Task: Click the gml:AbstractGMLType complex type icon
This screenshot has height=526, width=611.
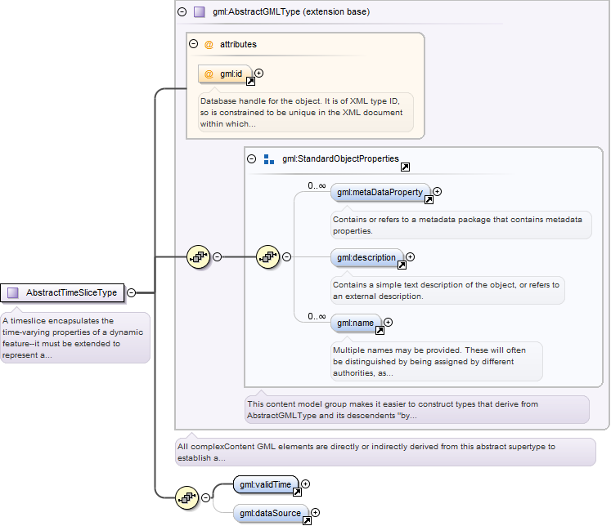Action: (x=199, y=11)
